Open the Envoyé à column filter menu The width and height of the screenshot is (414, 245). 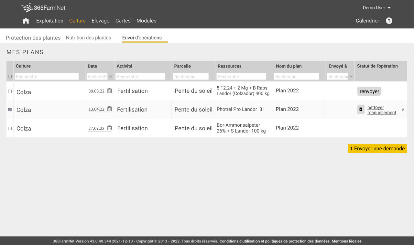pos(351,76)
